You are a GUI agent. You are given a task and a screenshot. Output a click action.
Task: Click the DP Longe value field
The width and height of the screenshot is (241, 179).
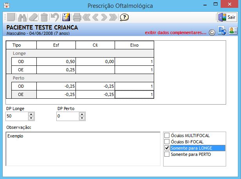(x=17, y=116)
